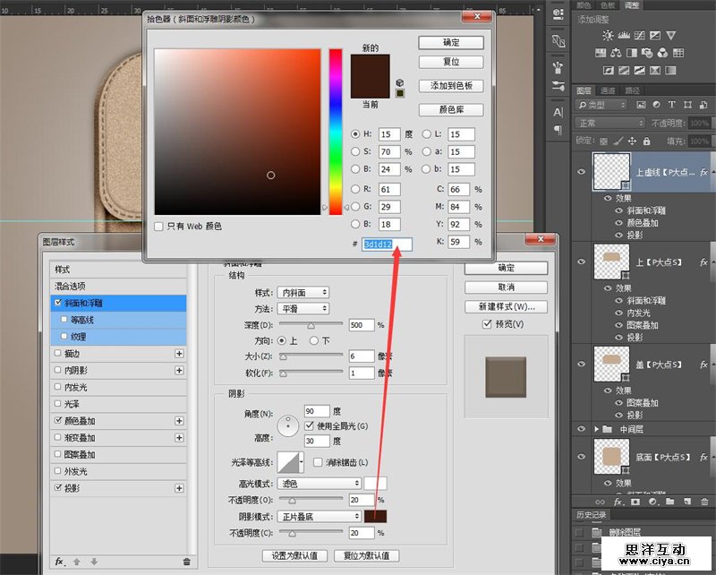This screenshot has width=716, height=575.
Task: Expand the 中间层 layer group
Action: pyautogui.click(x=598, y=430)
